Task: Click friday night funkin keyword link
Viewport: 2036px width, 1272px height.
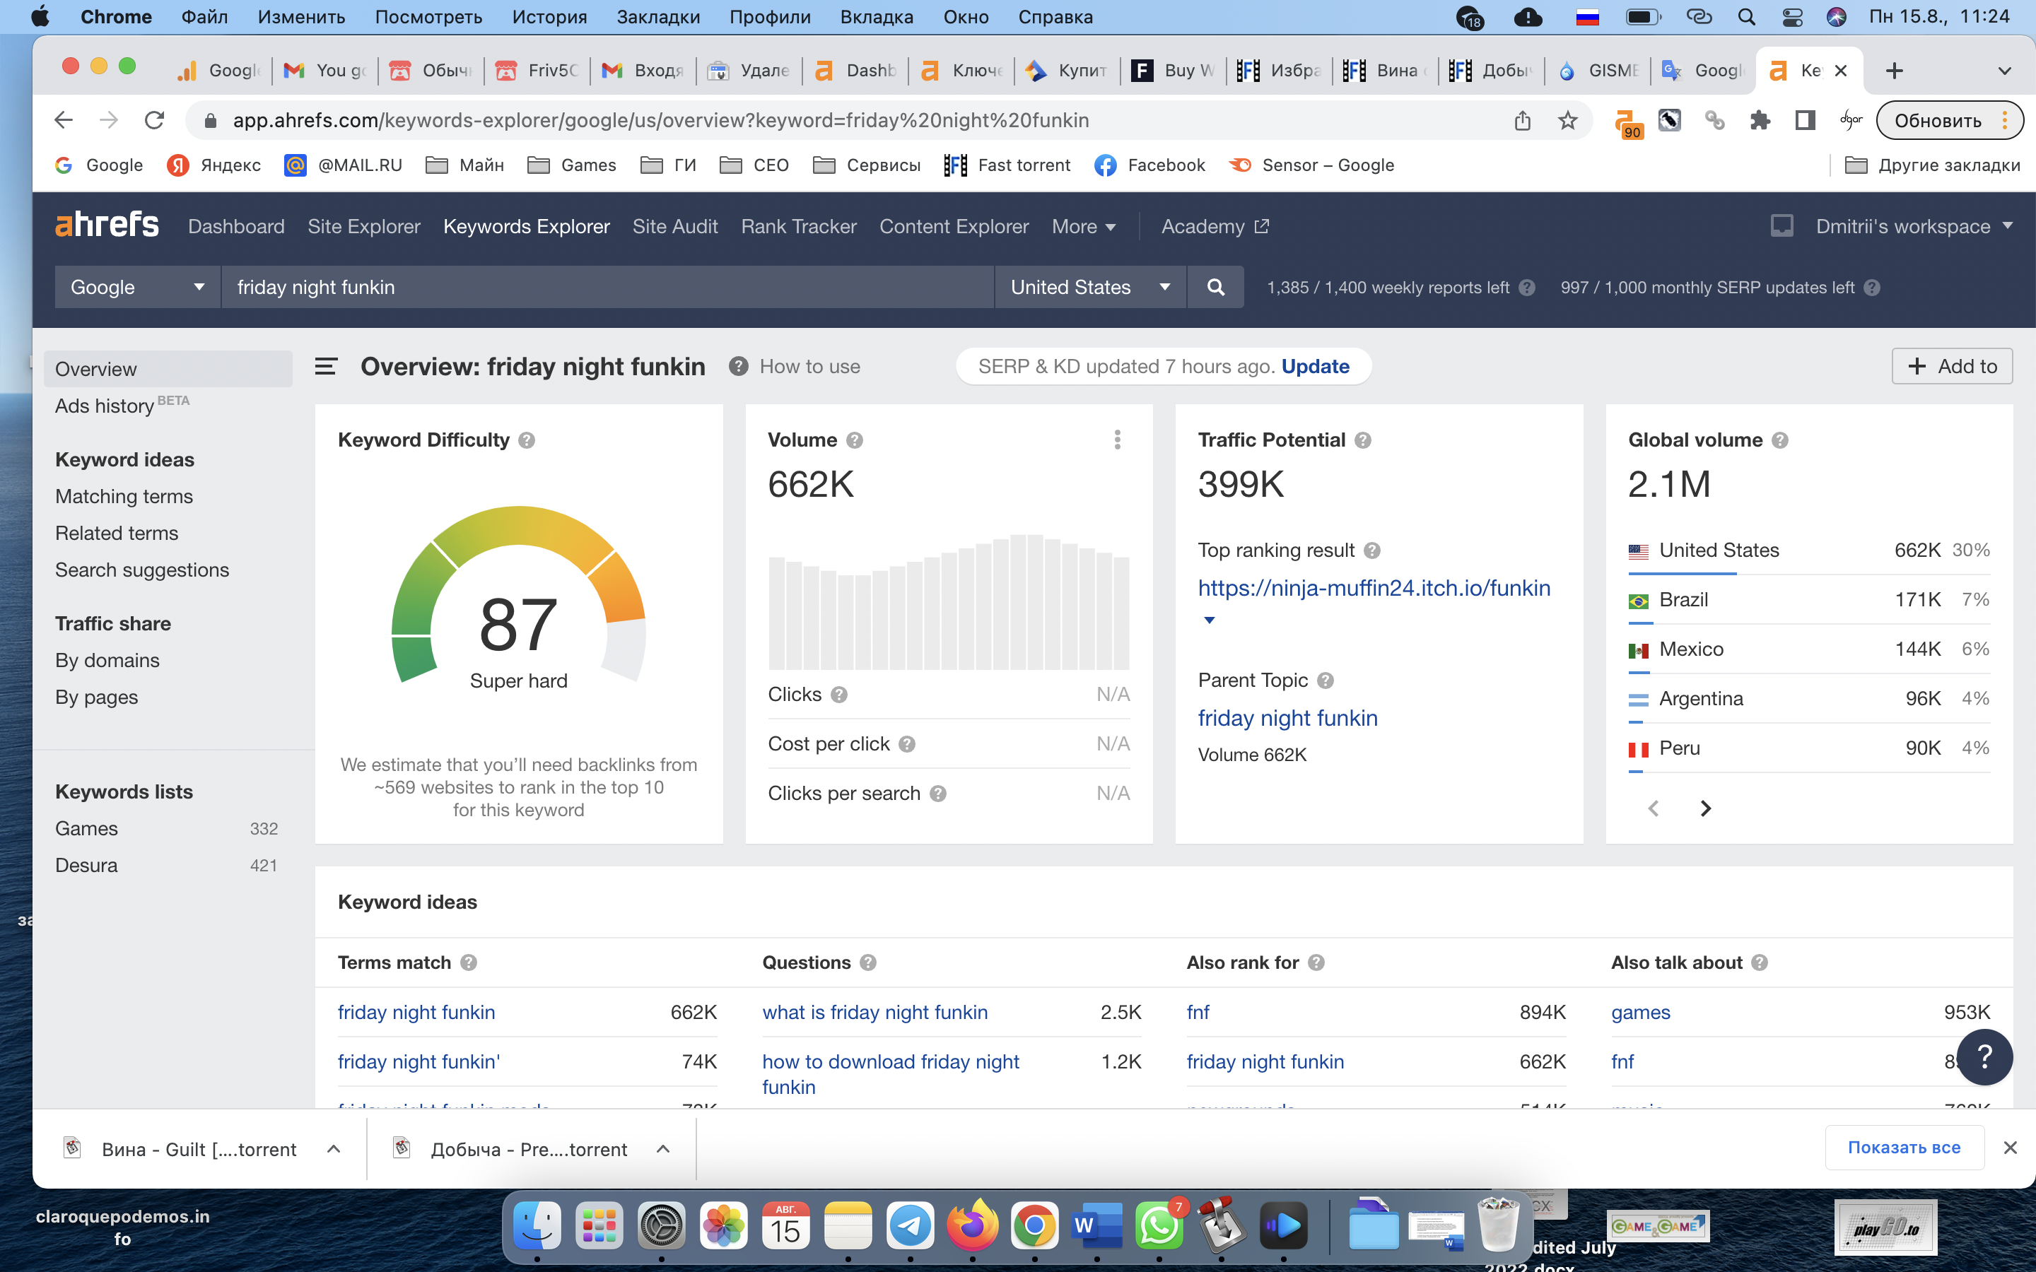Action: coord(416,1011)
